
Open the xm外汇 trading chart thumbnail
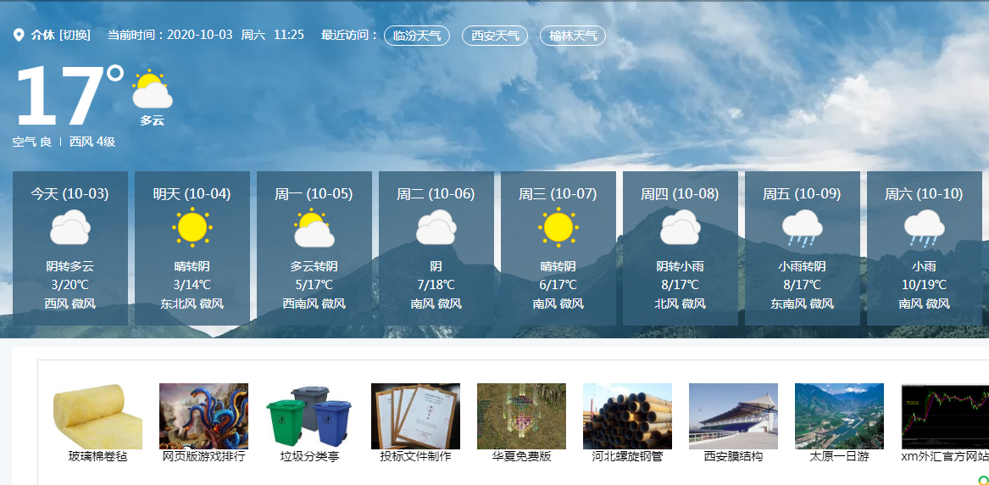pyautogui.click(x=945, y=416)
